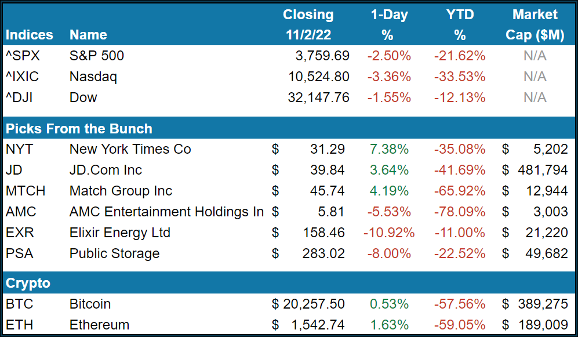This screenshot has height=337, width=578.
Task: Click JD.Com Inc company name
Action: point(106,170)
